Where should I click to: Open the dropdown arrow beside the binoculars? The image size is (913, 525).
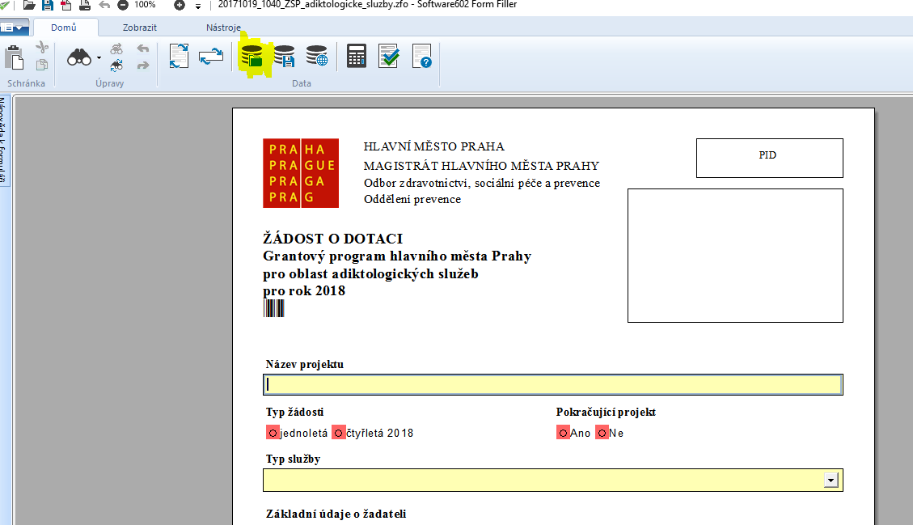tap(99, 58)
